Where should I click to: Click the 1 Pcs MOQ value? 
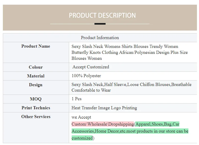(77, 99)
